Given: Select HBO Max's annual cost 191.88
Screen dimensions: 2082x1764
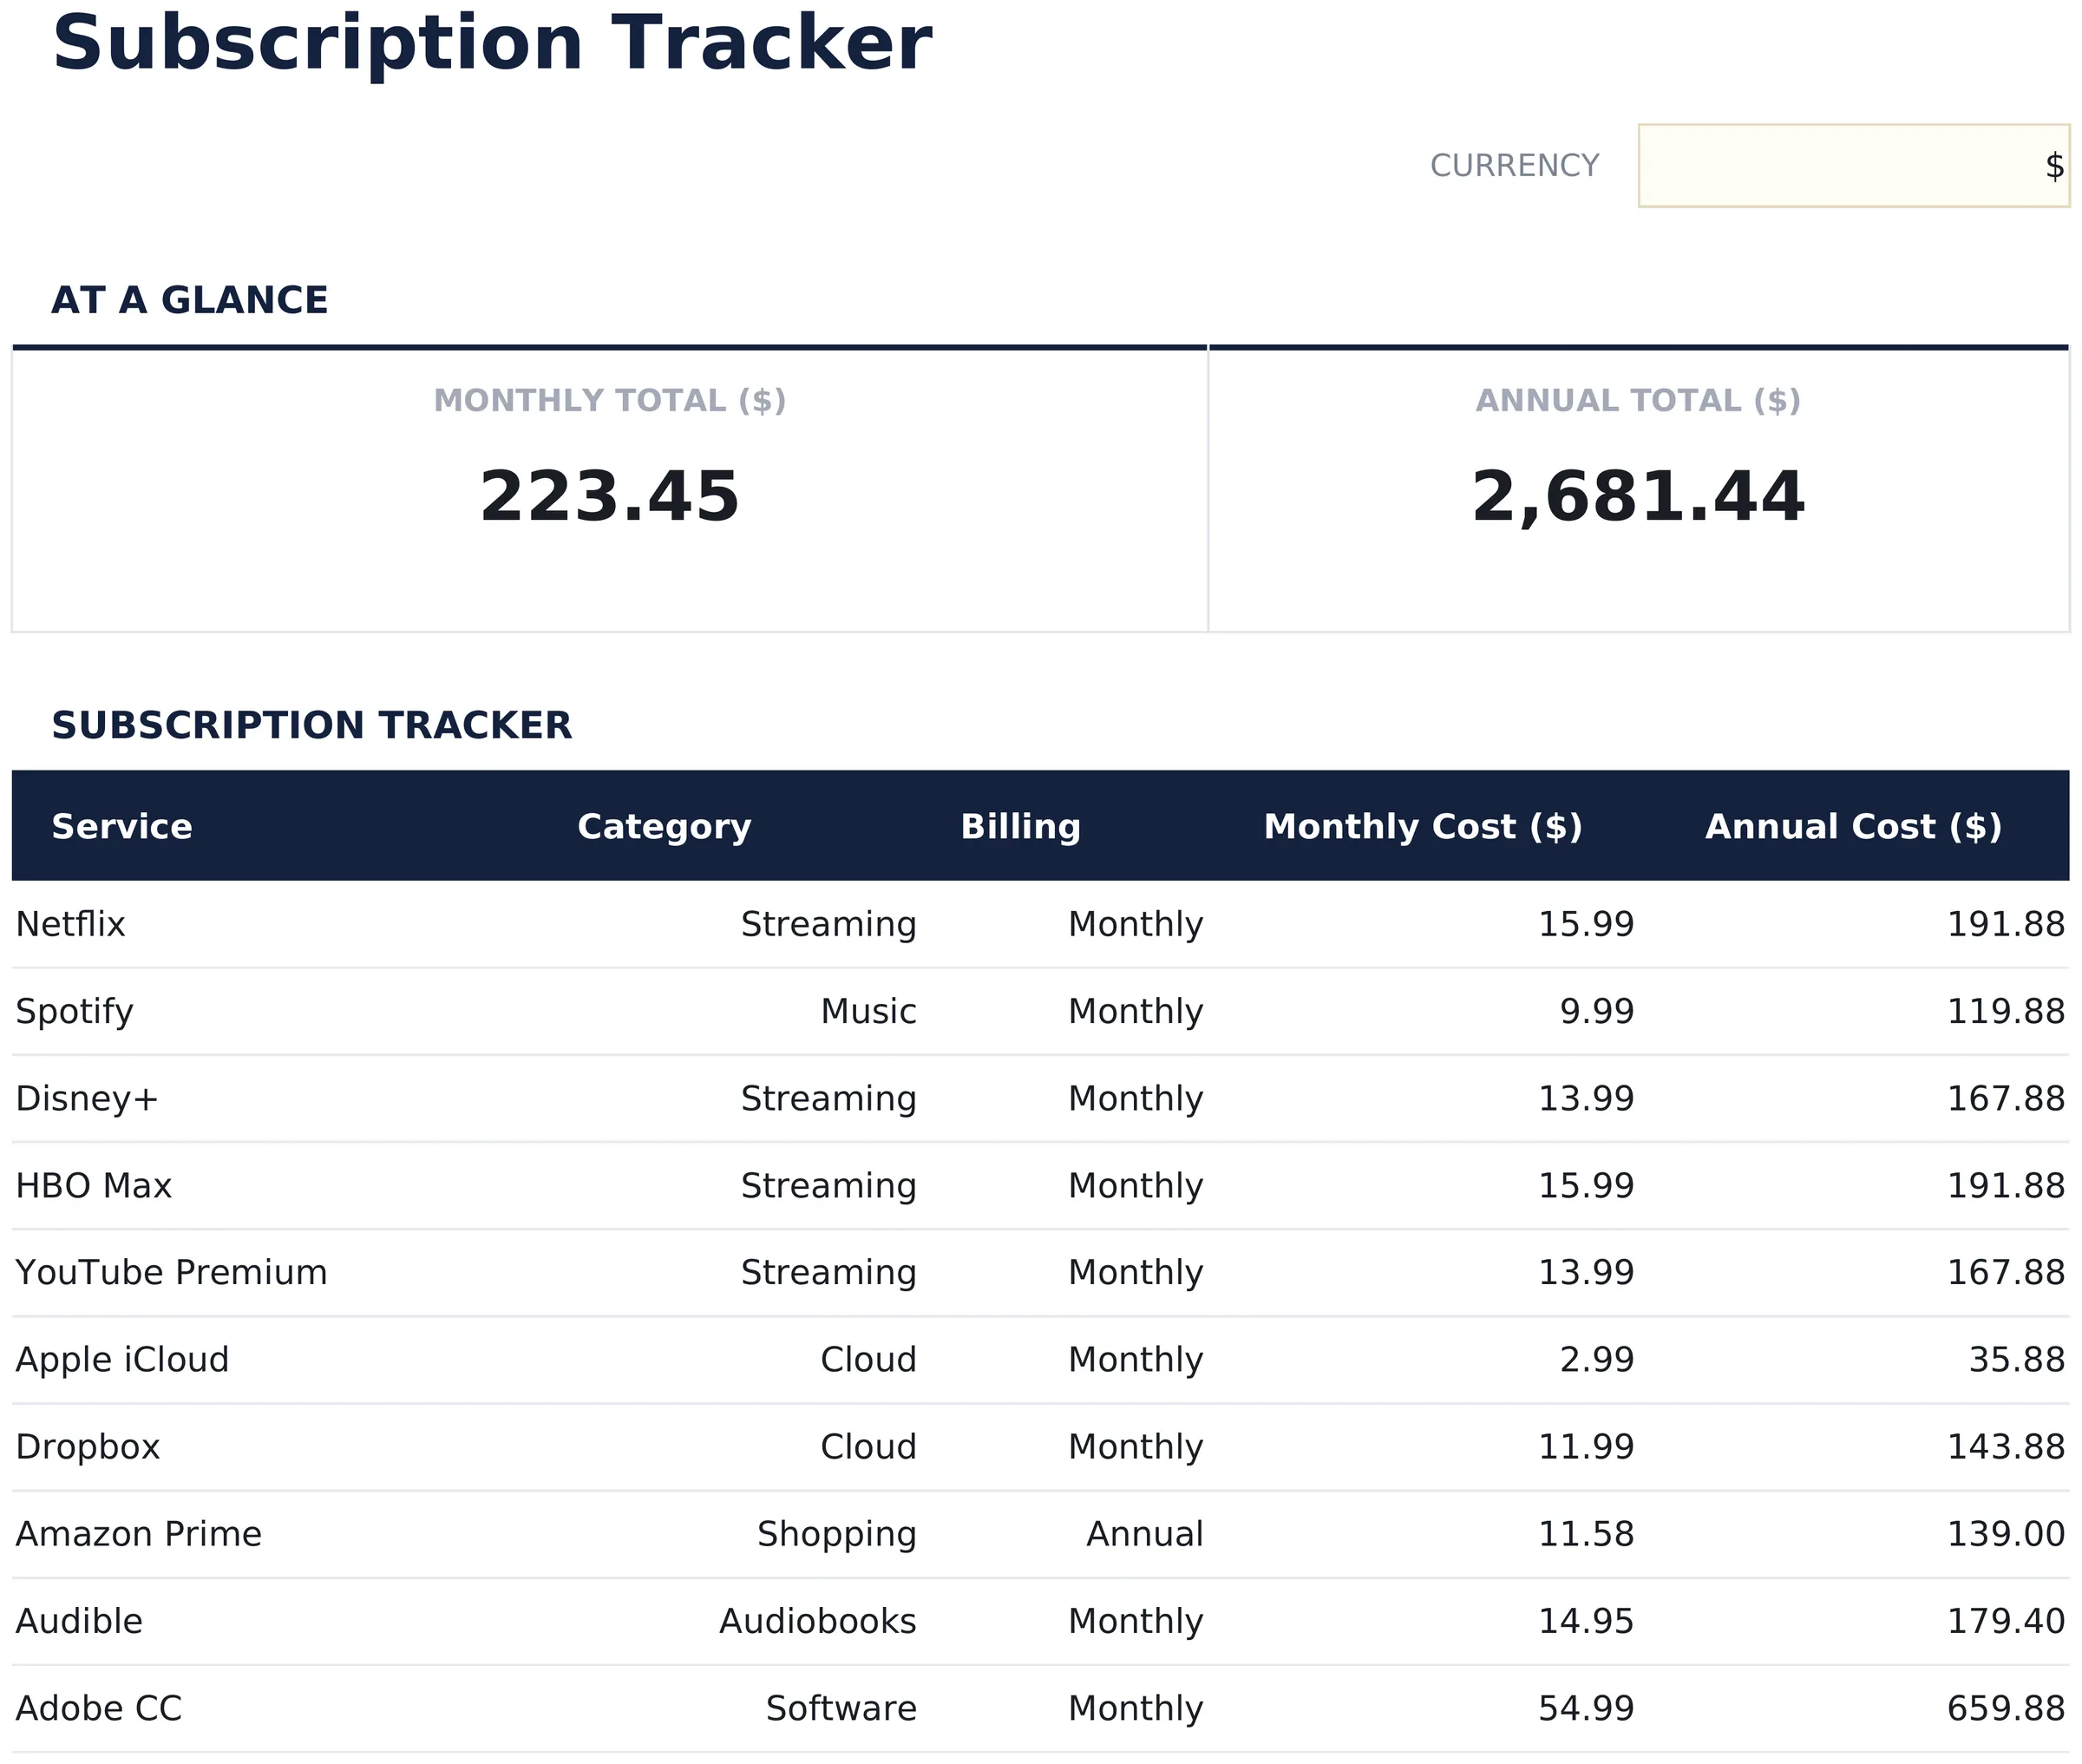Looking at the screenshot, I should (x=2006, y=1186).
